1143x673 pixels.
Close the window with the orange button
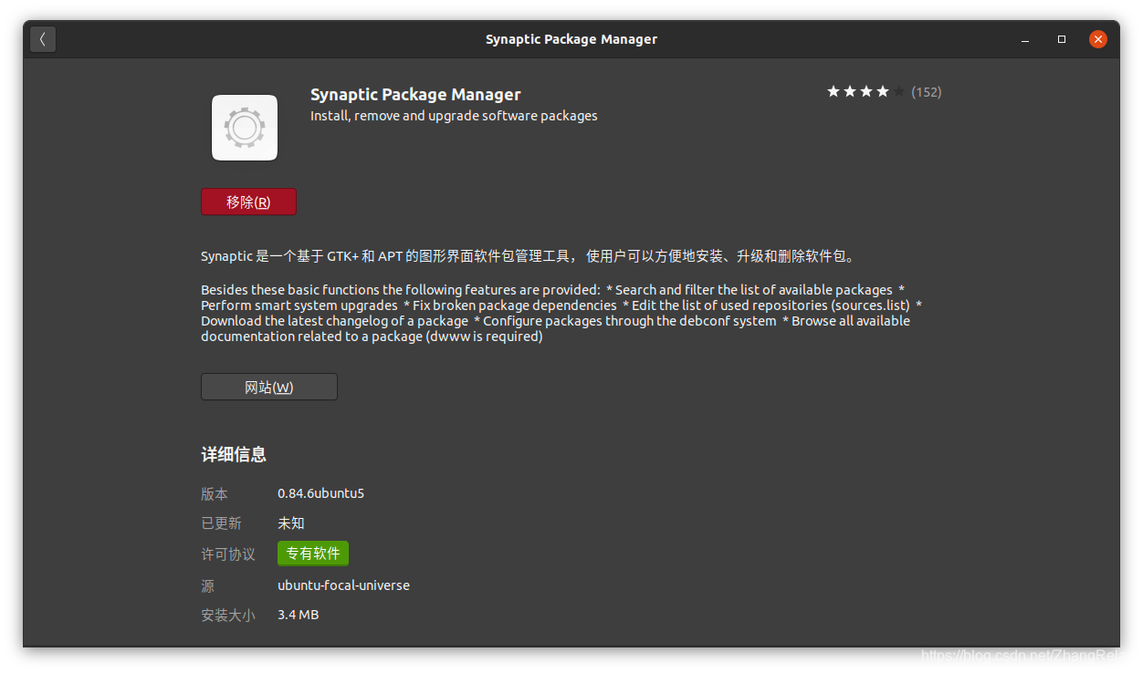[x=1098, y=39]
